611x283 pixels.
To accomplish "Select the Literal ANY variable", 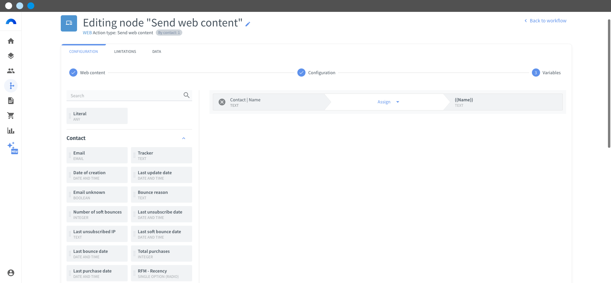I will (97, 116).
